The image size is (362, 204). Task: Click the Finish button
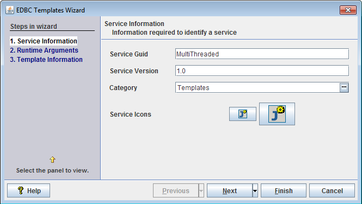click(284, 190)
